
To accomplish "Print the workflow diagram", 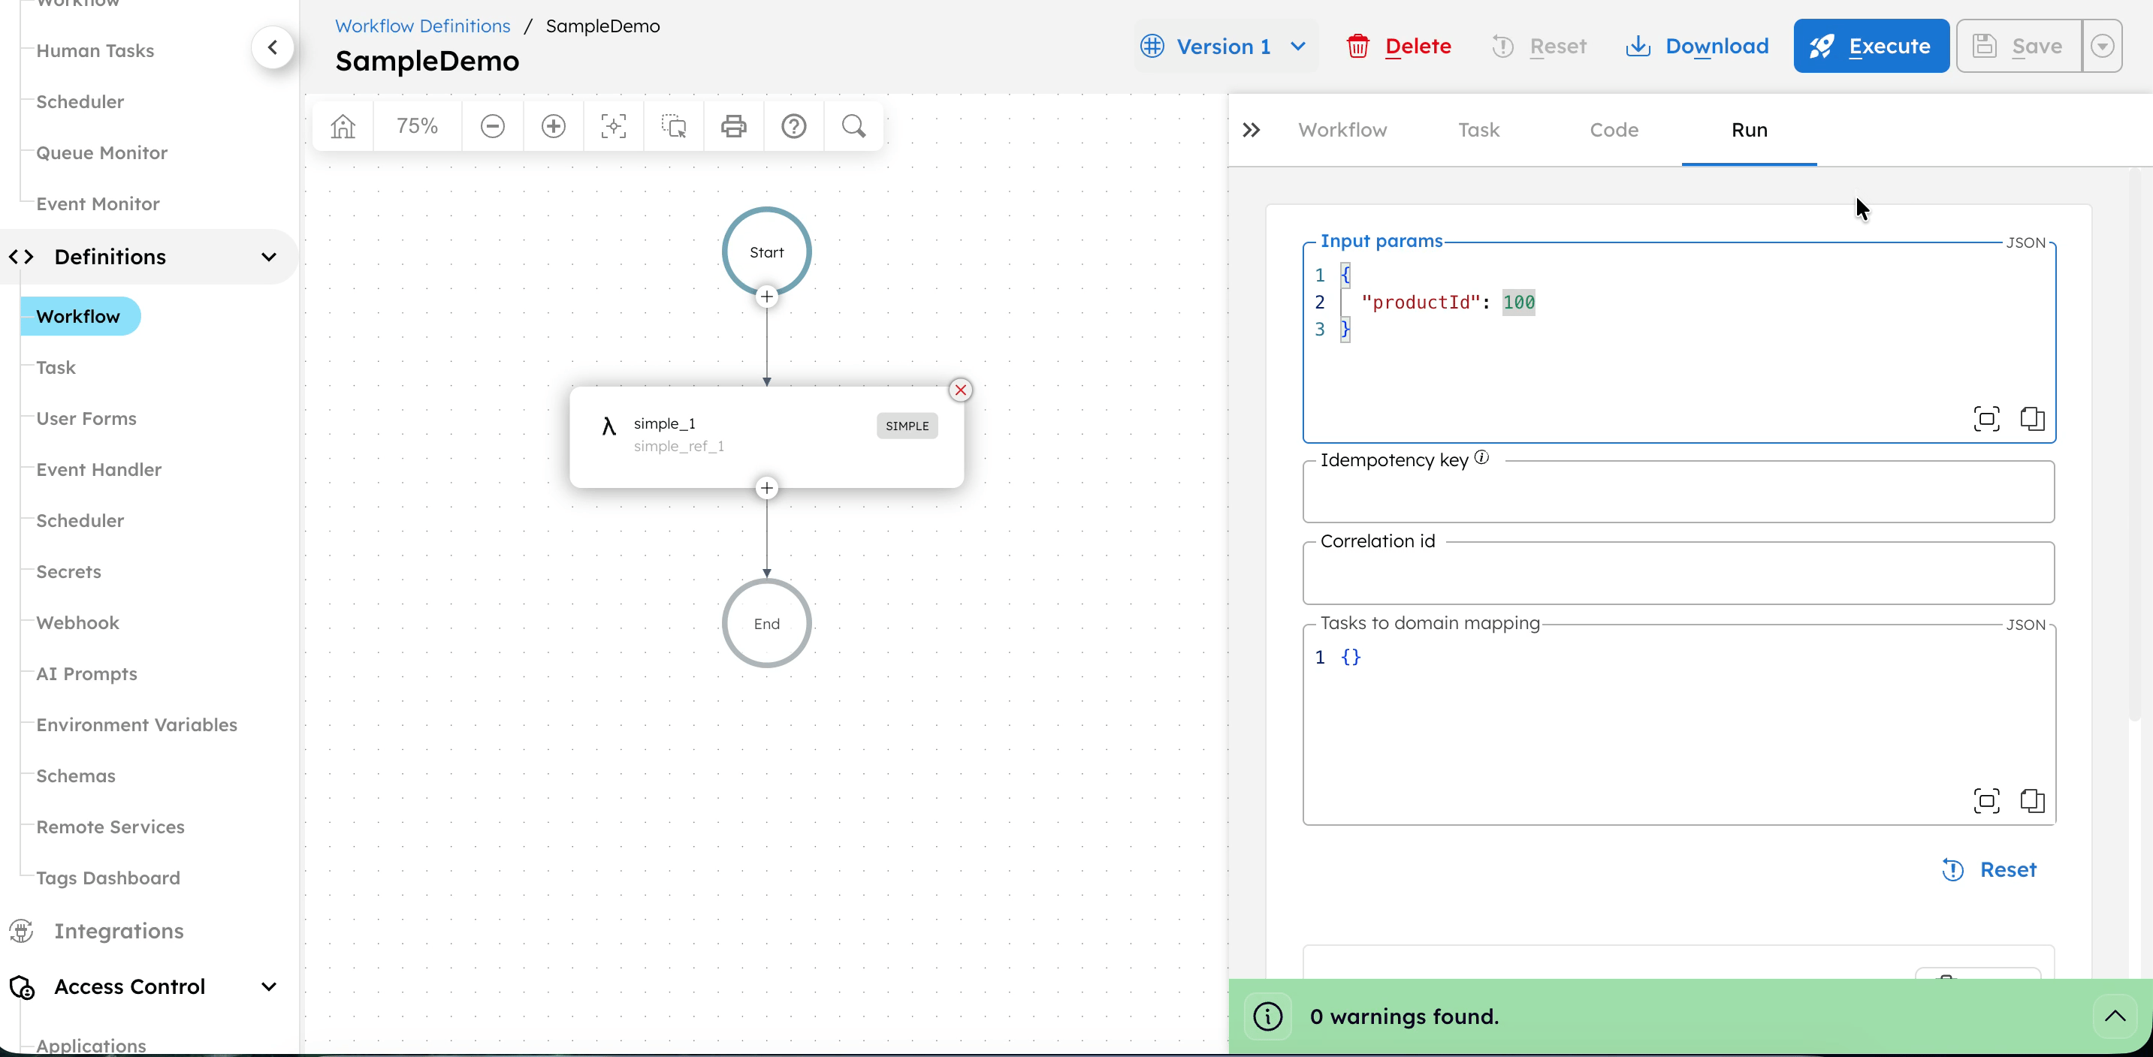I will point(733,126).
